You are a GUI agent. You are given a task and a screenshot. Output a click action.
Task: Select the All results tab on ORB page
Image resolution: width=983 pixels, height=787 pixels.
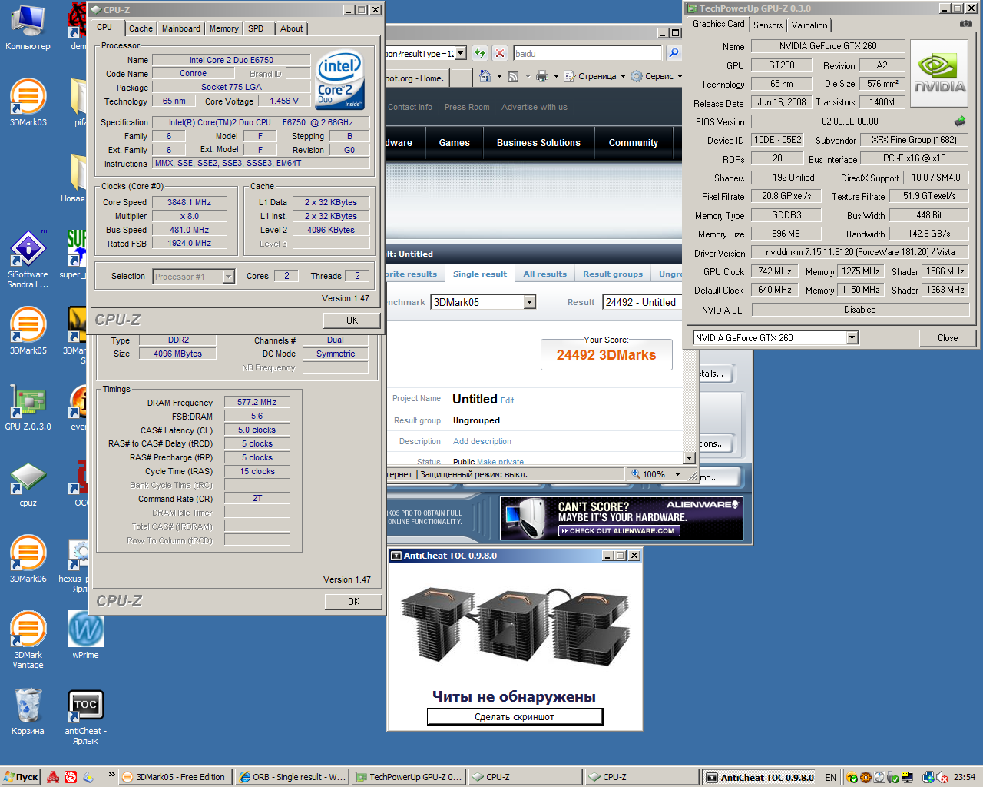544,274
